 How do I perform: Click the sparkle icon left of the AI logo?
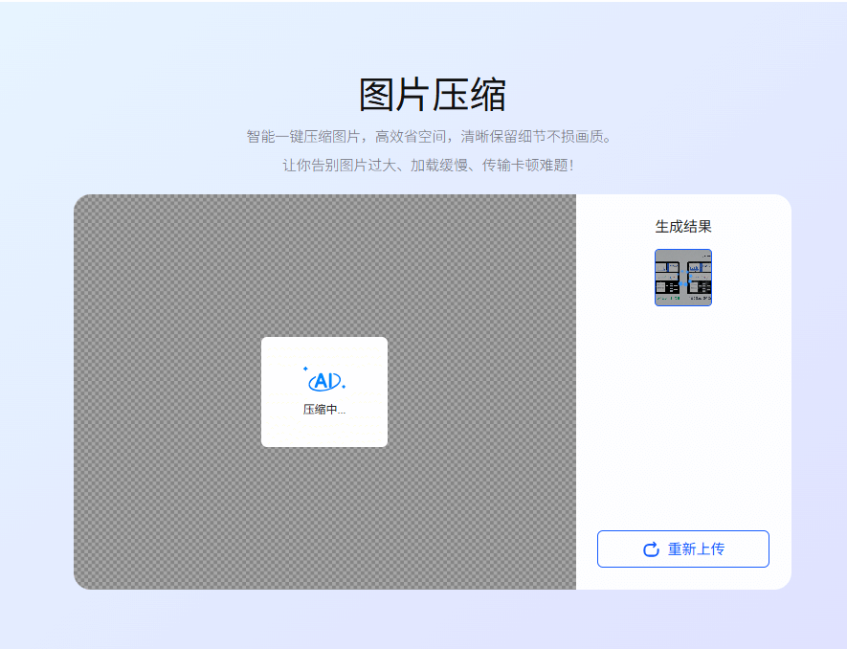305,369
